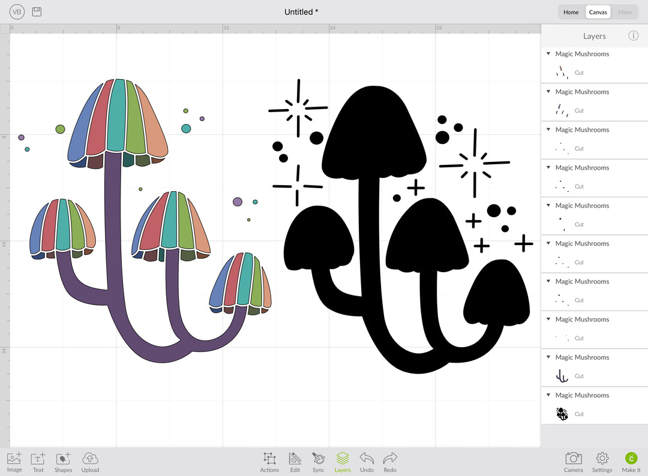The image size is (648, 476).
Task: Click the Upload cloud icon
Action: point(90,459)
